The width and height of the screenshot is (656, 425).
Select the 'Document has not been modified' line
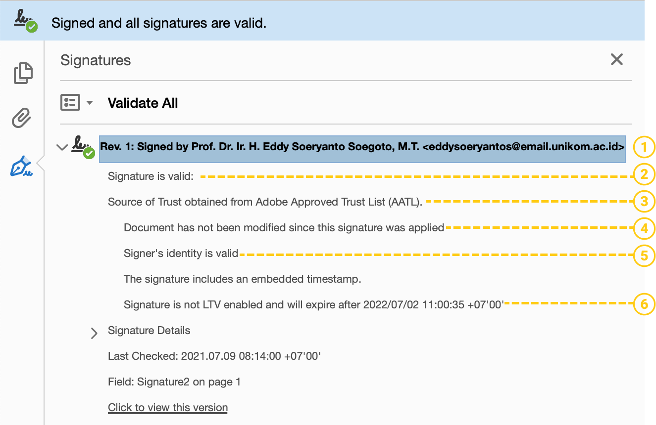coord(284,228)
